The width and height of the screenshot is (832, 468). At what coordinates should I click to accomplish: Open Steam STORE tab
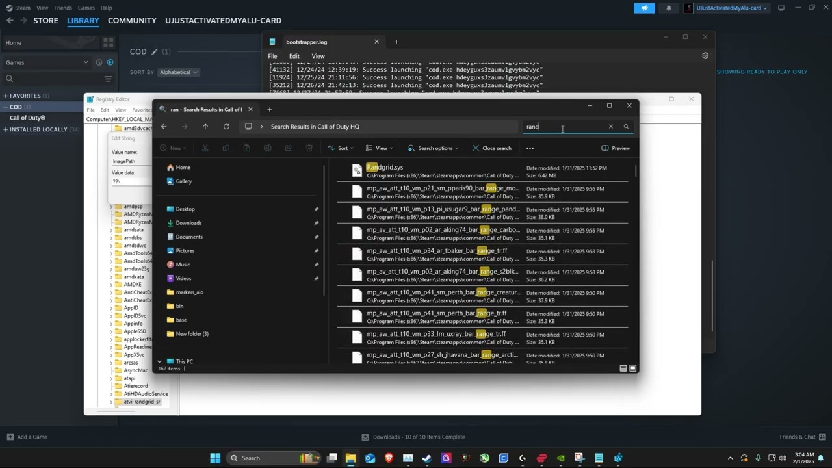(x=45, y=21)
